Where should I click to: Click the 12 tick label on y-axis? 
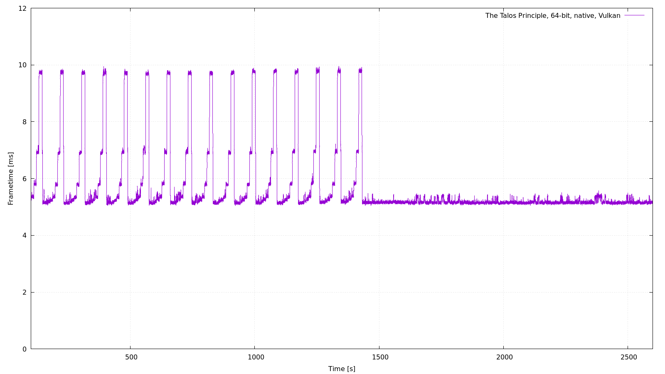[x=22, y=8]
